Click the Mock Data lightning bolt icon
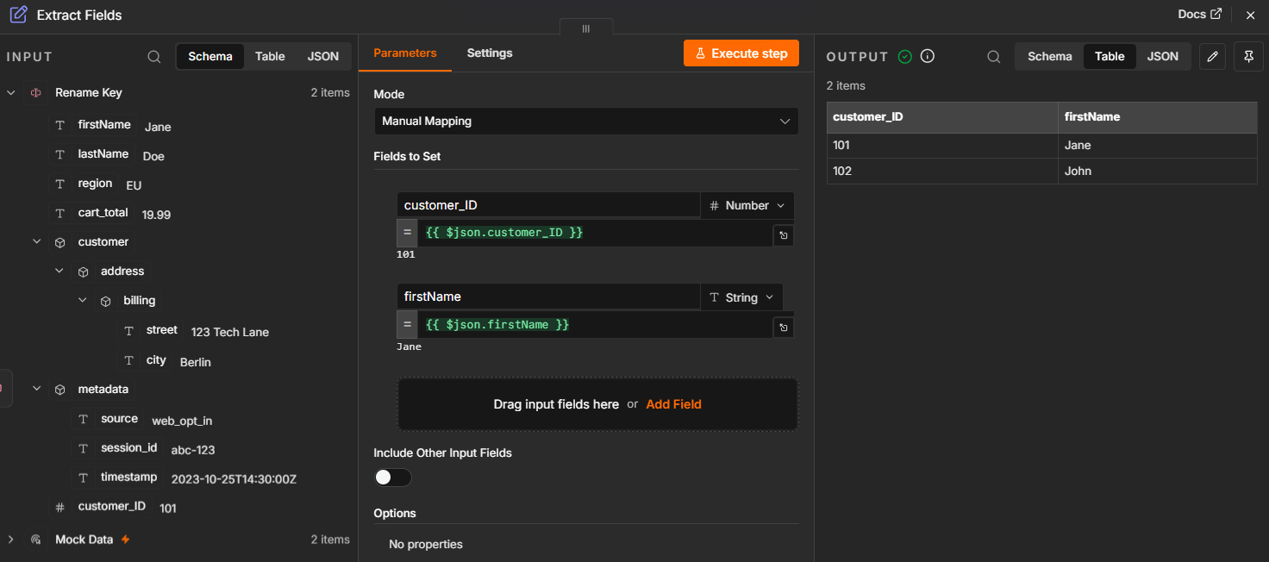The height and width of the screenshot is (562, 1269). (x=126, y=540)
